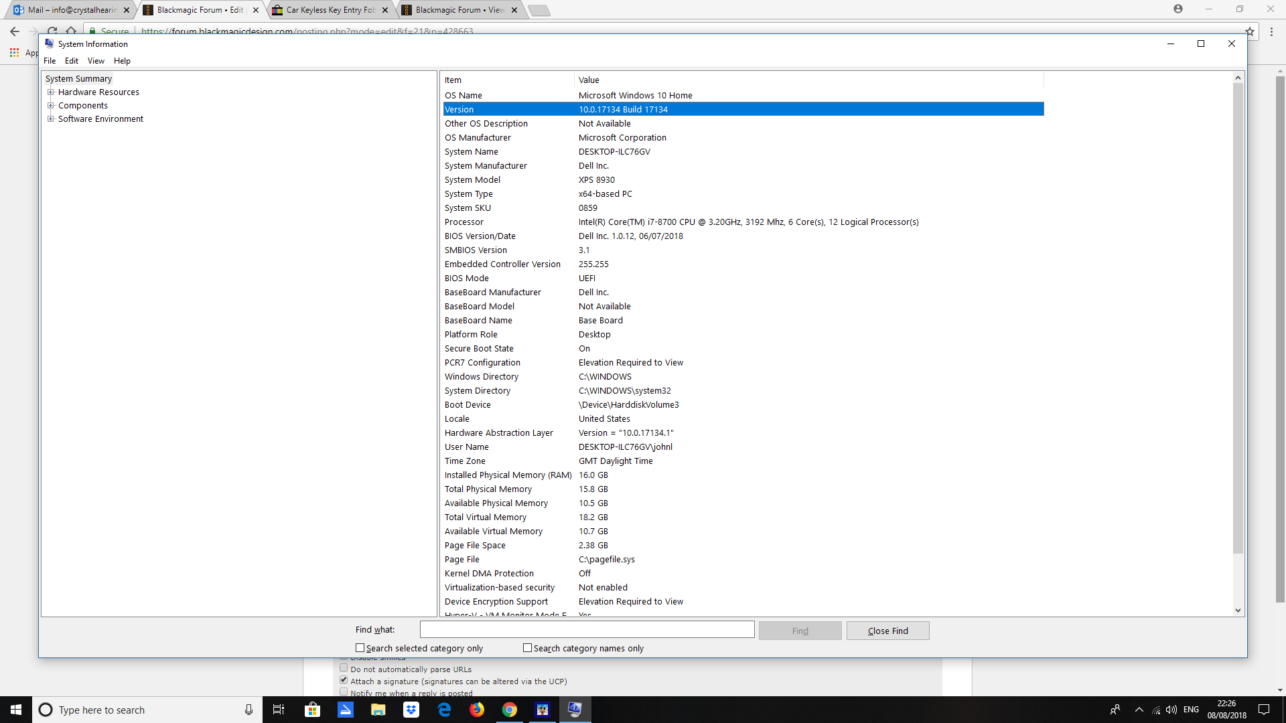Check Search category names only
Viewport: 1286px width, 723px height.
click(527, 648)
